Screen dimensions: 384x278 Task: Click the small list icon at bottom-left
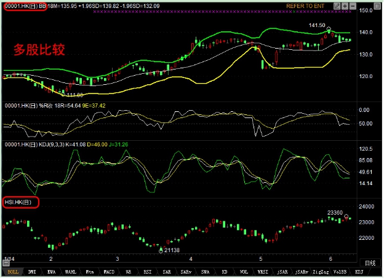click(x=4, y=262)
